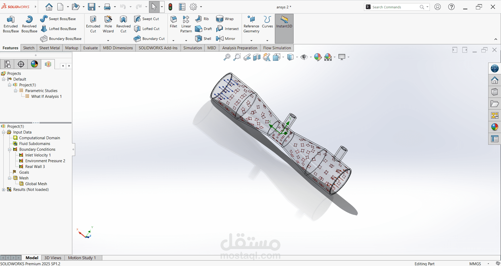
Task: Switch to the Simulation tab
Action: (x=193, y=48)
